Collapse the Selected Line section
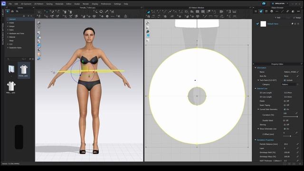The image size is (304, 171). pos(256,89)
